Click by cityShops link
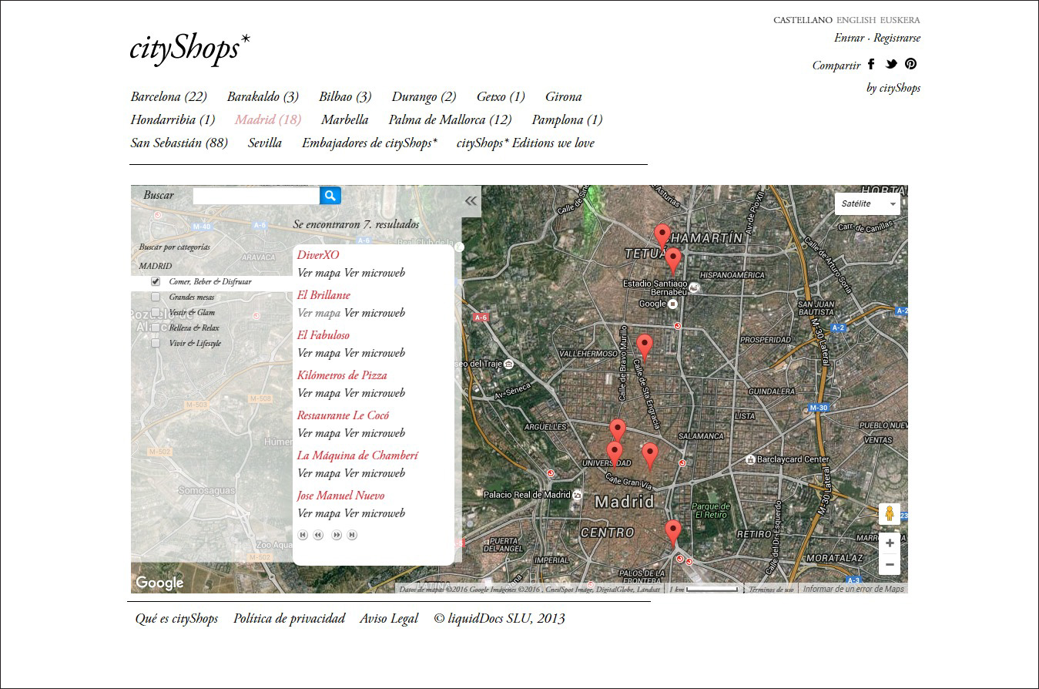Screen dimensions: 1039x689 point(893,88)
